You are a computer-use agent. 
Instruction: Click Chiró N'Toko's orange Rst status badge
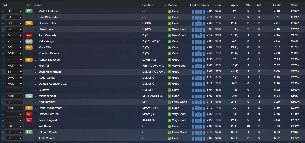(x=29, y=23)
